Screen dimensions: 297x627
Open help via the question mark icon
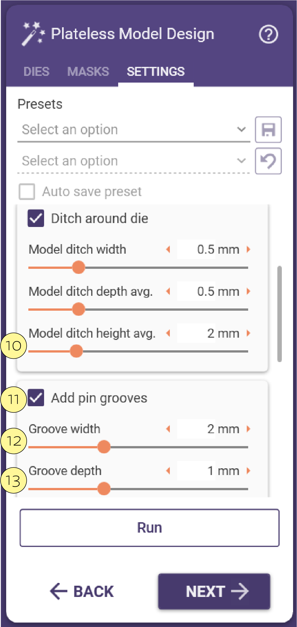tap(268, 34)
